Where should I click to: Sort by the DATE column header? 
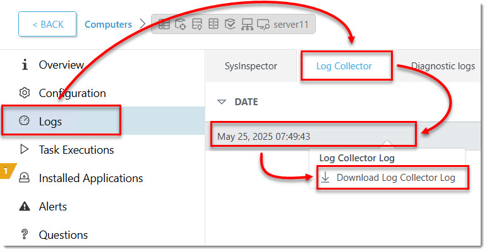click(x=246, y=102)
